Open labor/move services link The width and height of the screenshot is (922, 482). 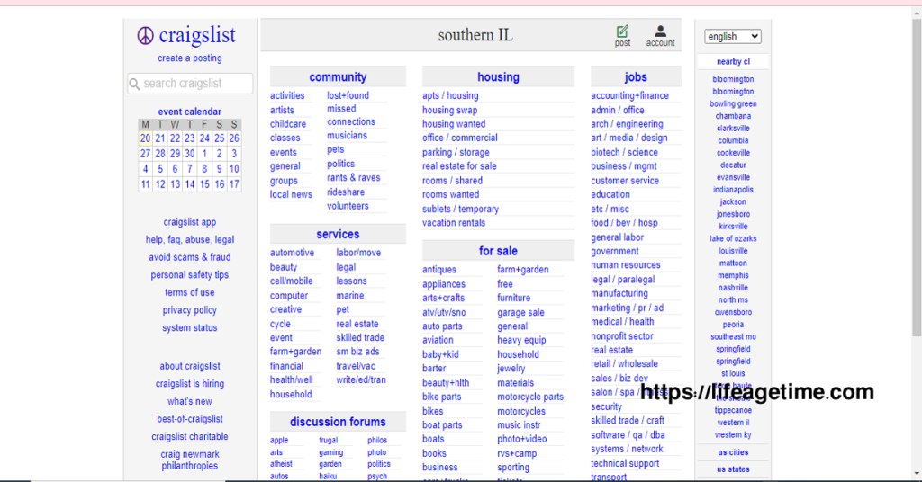[358, 253]
